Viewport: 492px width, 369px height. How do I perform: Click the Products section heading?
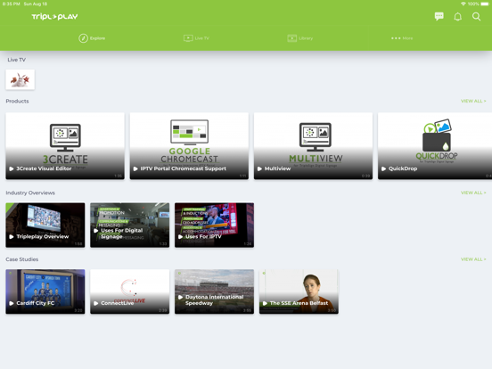tap(17, 101)
